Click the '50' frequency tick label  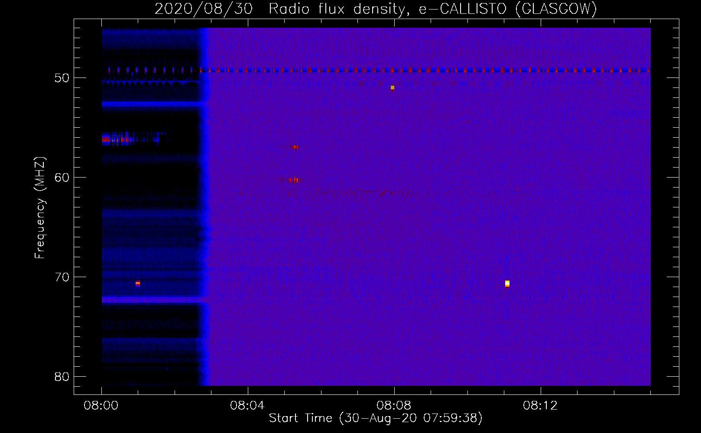pyautogui.click(x=62, y=78)
